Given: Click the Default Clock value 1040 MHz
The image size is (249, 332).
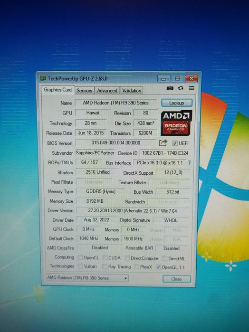Looking at the screenshot, I should 88,238.
